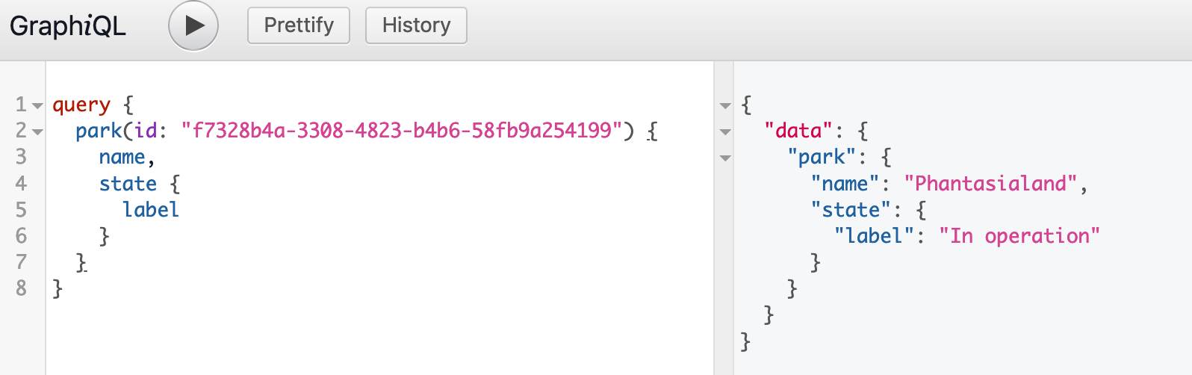Click the "data" key in the response
Image resolution: width=1192 pixels, height=375 pixels.
(798, 131)
